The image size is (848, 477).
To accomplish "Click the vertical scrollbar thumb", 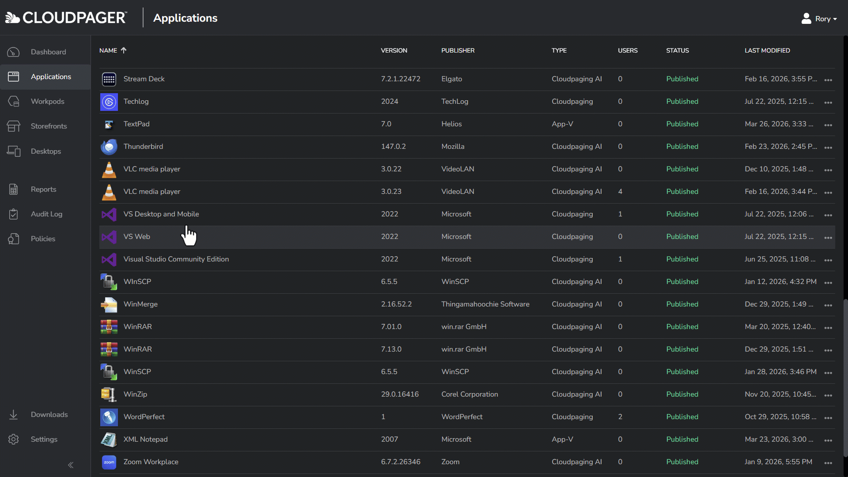I will click(845, 378).
